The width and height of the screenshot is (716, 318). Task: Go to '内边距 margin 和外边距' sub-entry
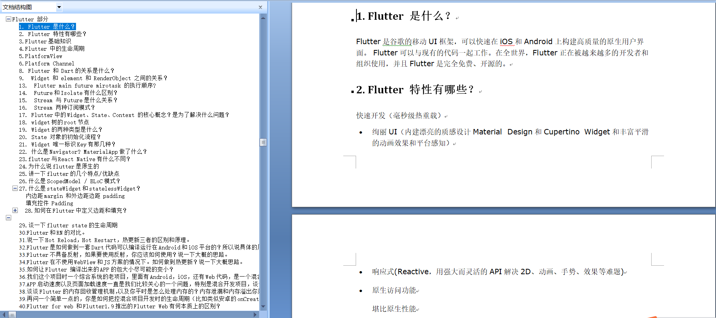(x=75, y=196)
